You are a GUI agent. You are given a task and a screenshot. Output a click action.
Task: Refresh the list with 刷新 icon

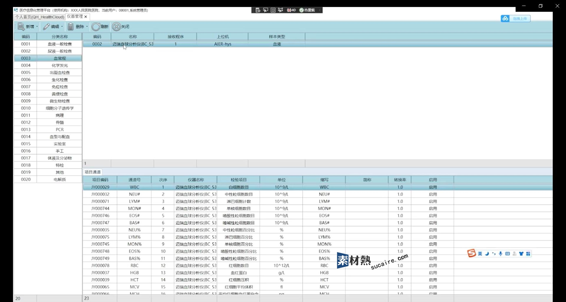(96, 26)
